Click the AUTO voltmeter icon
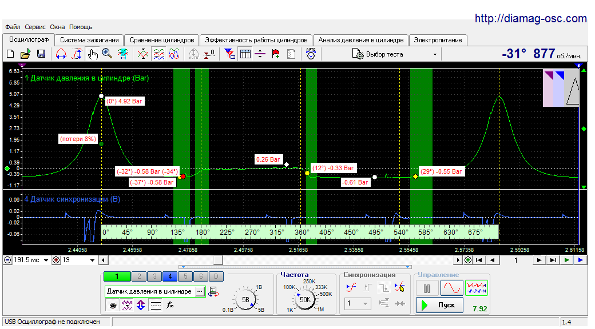This screenshot has height=329, width=595. (311, 54)
